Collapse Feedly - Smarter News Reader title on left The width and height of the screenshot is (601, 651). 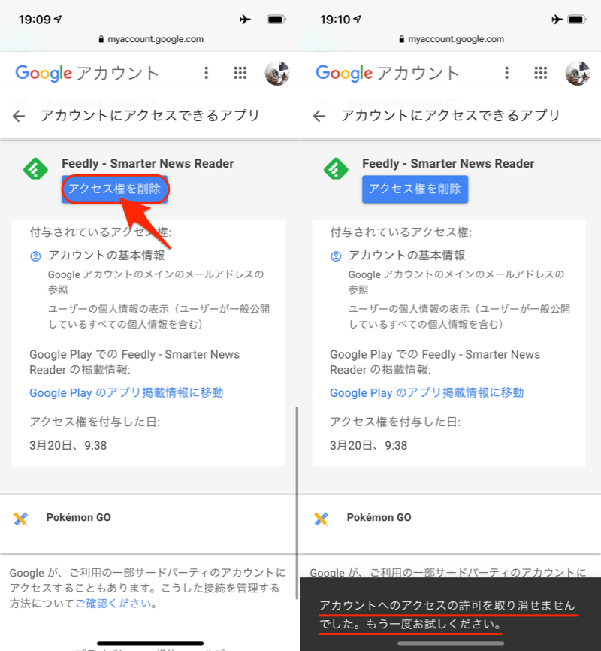(148, 164)
